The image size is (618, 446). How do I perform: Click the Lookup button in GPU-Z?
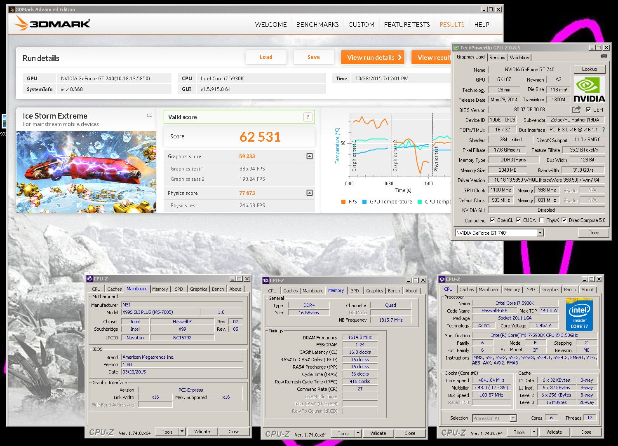click(589, 69)
